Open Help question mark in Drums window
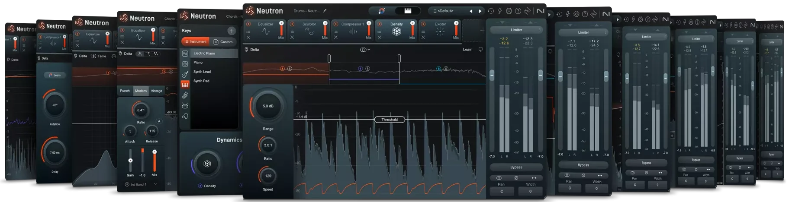This screenshot has height=202, width=789. (x=518, y=11)
